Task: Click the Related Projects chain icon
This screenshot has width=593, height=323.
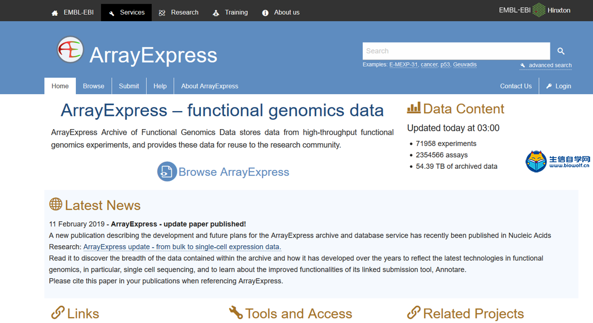Action: tap(414, 313)
